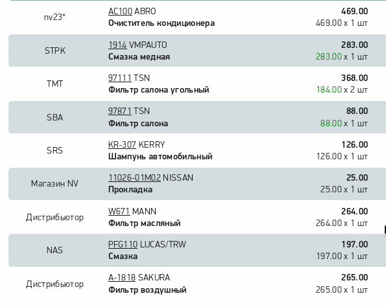Screen dimensions: 386x307
Task: Click the green 283.00 unit price
Action: (329, 56)
